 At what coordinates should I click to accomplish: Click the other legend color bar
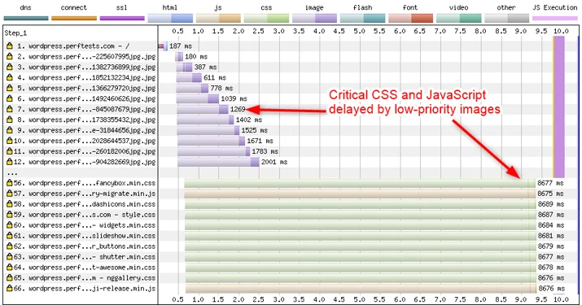click(506, 18)
